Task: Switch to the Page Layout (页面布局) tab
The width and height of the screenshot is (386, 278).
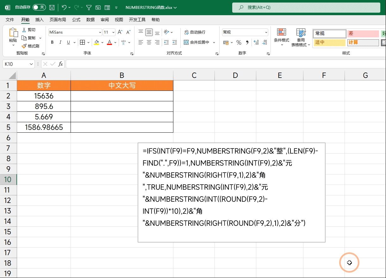Action: coord(58,20)
